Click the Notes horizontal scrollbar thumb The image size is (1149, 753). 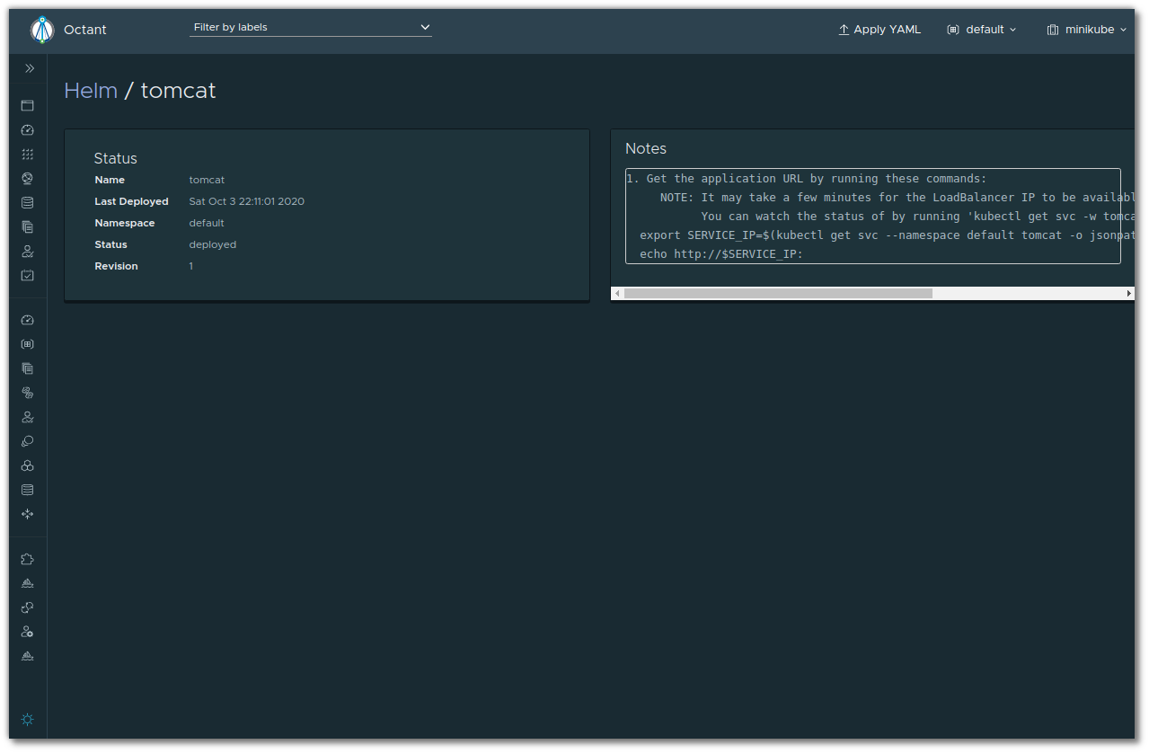point(778,294)
